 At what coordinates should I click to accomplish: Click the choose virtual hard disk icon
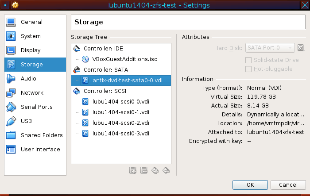301,48
